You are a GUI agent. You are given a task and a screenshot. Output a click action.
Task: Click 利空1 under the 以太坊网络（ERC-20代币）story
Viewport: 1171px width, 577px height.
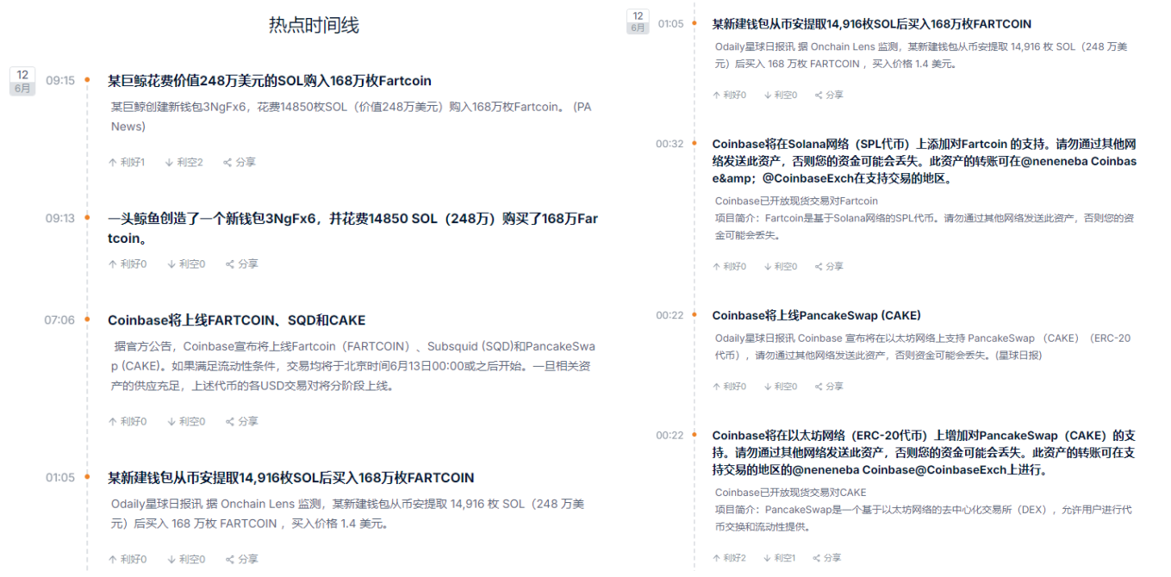click(x=781, y=558)
